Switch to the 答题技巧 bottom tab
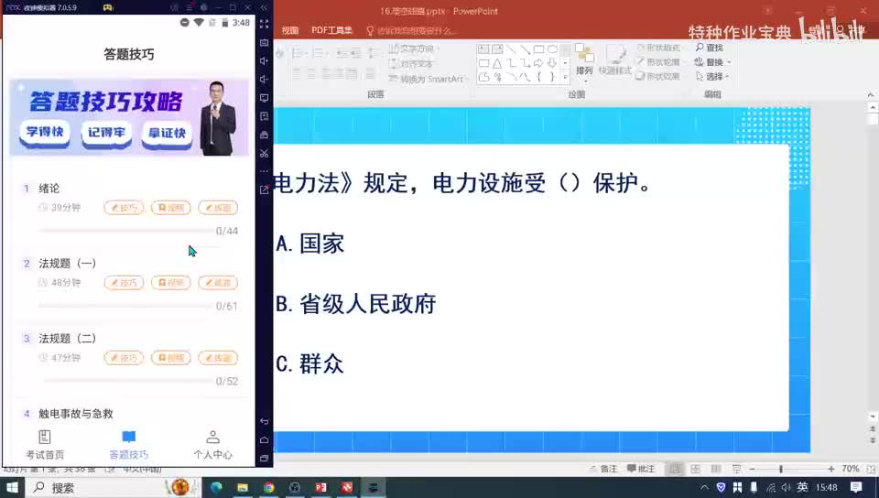 click(x=129, y=445)
